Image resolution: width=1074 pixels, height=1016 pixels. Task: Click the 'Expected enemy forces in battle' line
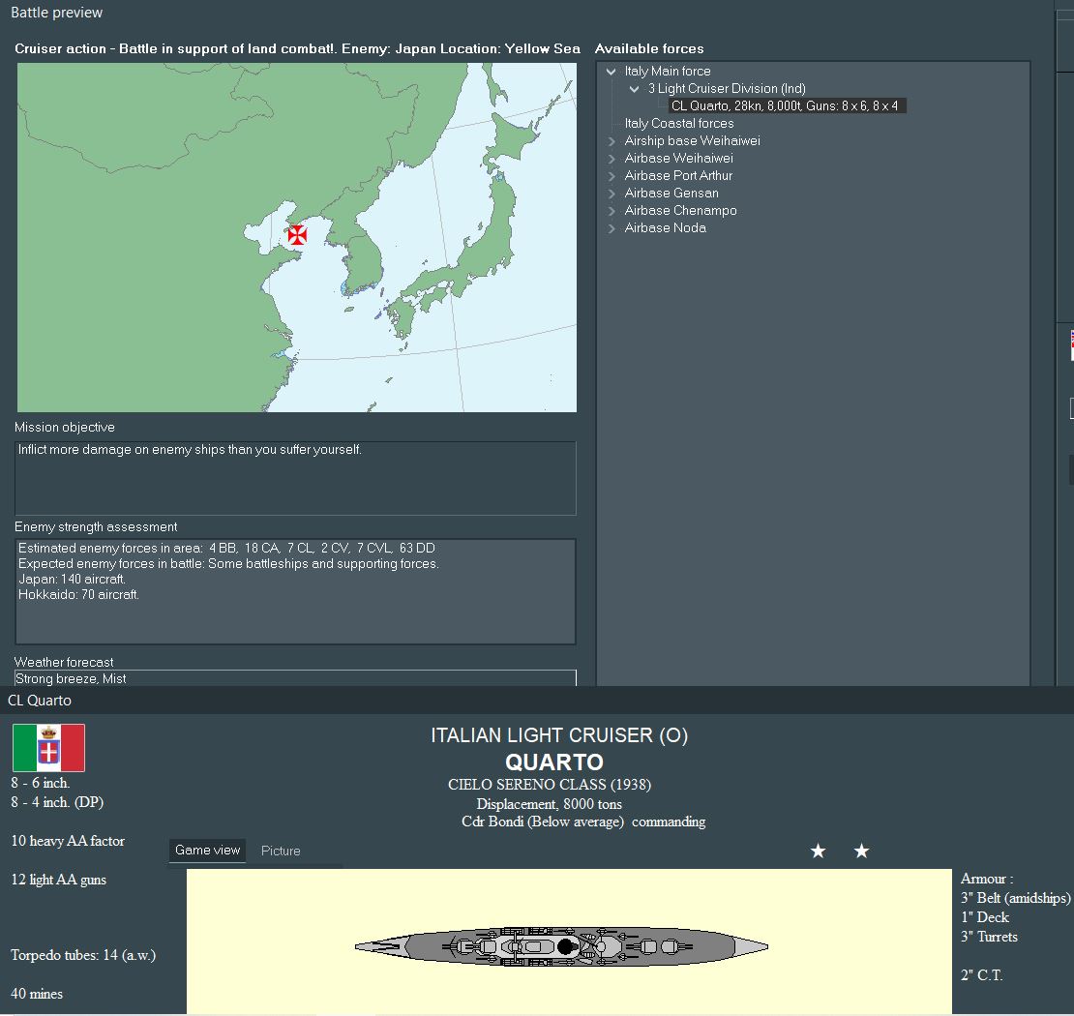228,564
